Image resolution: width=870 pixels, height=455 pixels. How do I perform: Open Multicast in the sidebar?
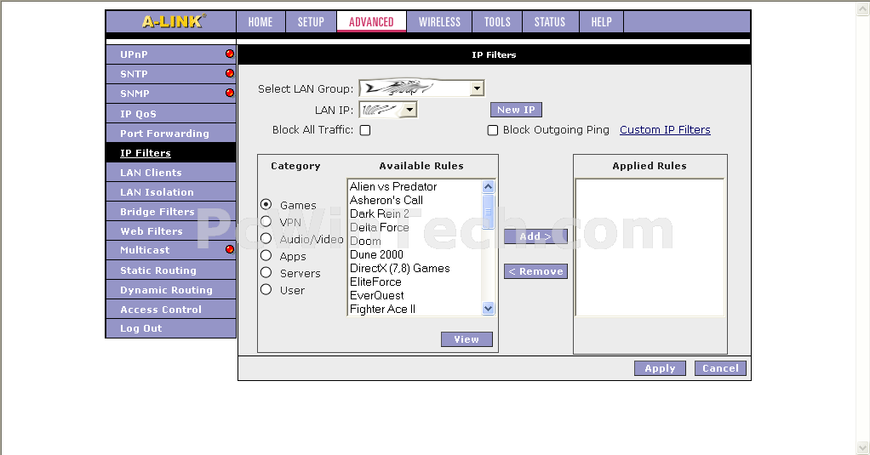point(171,250)
